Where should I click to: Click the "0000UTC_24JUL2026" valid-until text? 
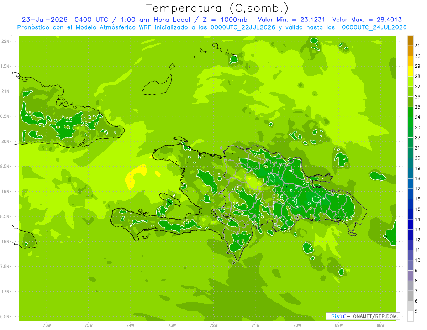[x=374, y=27]
